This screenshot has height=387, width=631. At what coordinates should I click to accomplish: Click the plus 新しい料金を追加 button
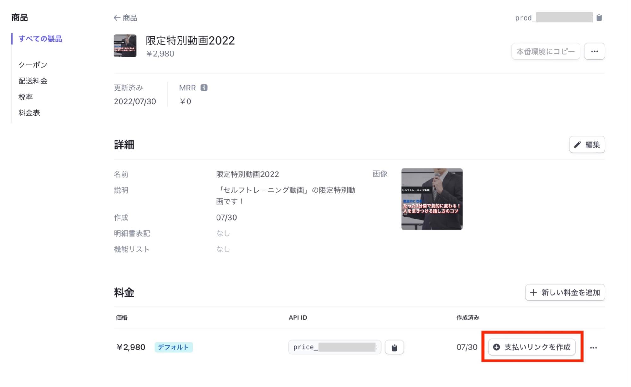point(565,293)
